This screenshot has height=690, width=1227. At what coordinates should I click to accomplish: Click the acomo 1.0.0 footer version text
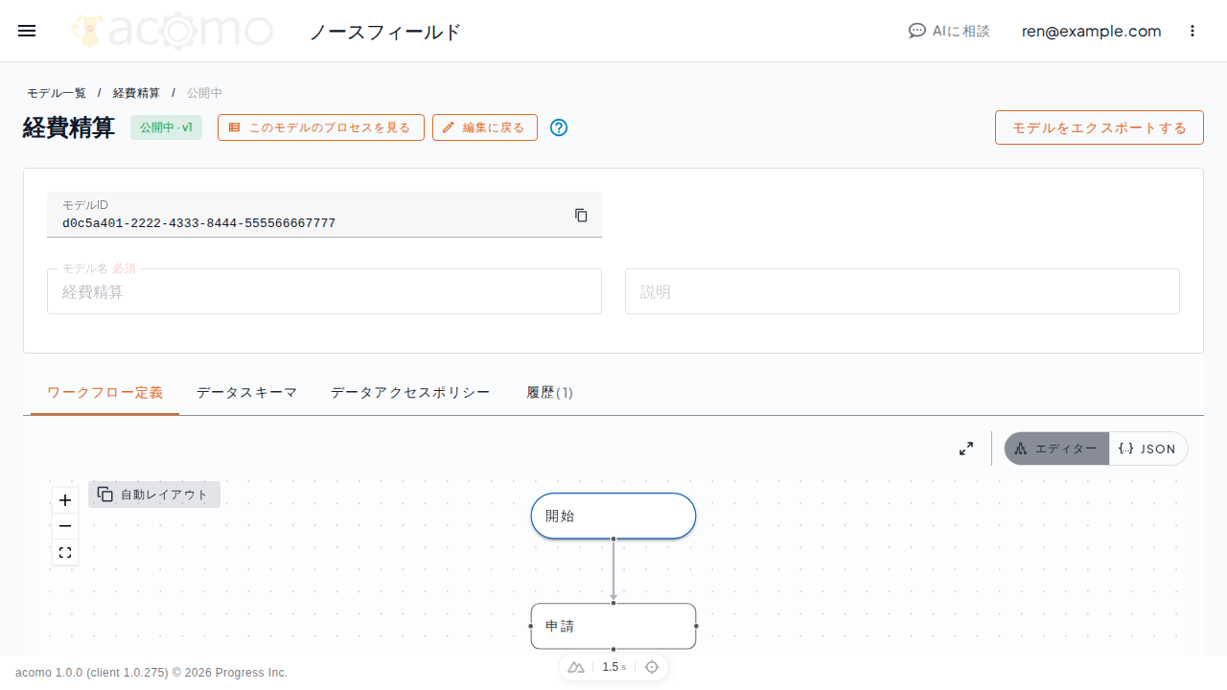[x=151, y=673]
